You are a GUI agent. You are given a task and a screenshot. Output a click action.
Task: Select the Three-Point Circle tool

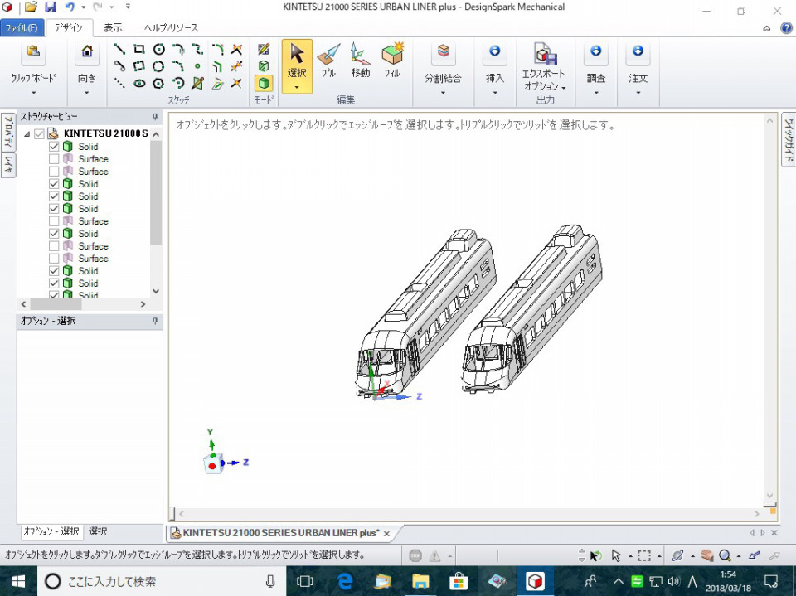tap(159, 66)
